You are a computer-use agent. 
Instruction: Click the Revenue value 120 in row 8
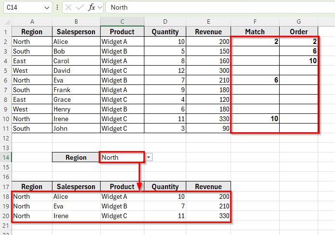(208, 99)
